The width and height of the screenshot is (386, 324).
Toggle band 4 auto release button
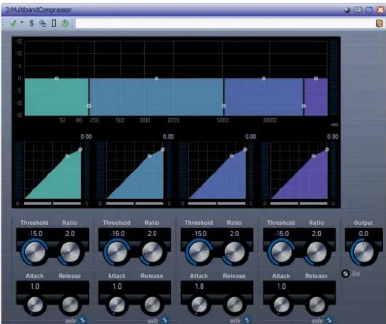pos(329,320)
